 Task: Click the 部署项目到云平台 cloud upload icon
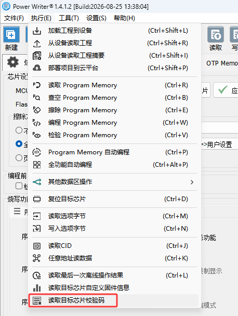37,68
